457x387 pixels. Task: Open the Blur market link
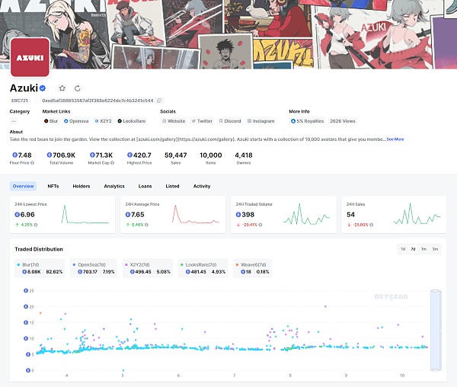[x=53, y=121]
